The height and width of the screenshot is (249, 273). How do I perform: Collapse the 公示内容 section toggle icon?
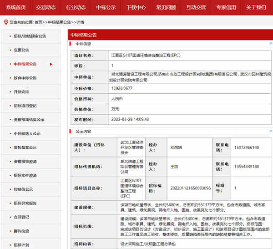[x=271, y=131]
